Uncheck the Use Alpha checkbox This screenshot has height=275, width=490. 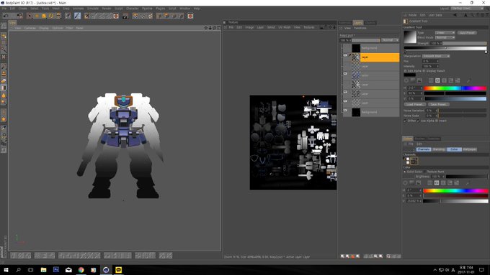tap(419, 121)
